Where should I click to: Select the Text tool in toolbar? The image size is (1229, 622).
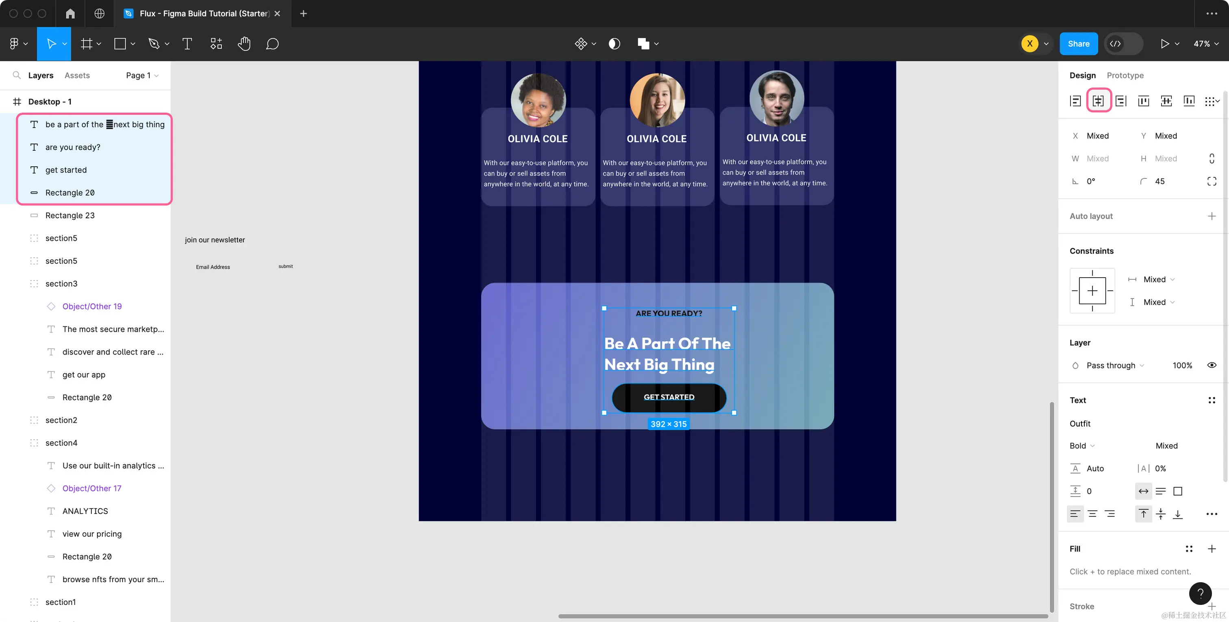[x=187, y=44]
